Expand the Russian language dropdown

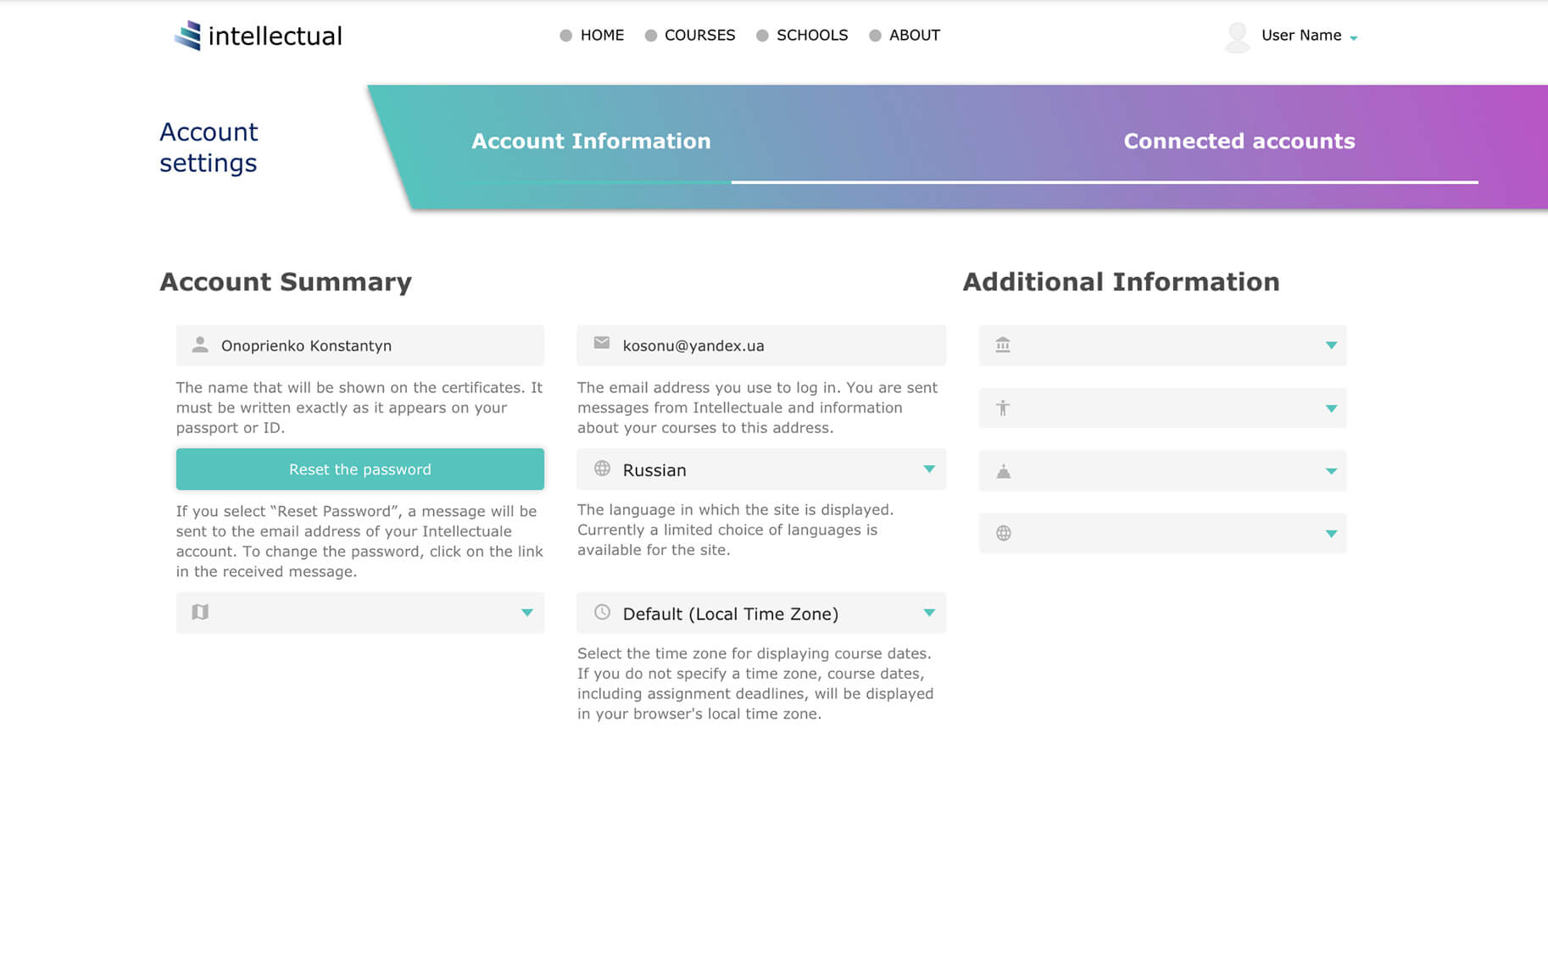[x=929, y=469]
